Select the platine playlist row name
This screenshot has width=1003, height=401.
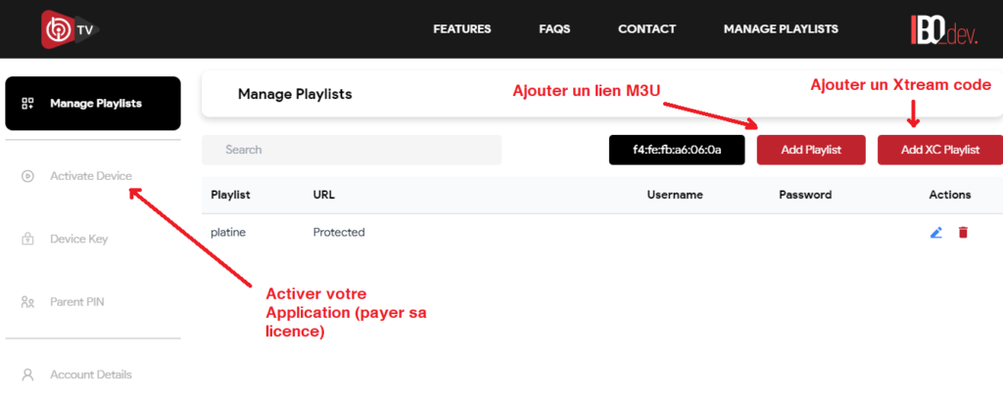228,233
